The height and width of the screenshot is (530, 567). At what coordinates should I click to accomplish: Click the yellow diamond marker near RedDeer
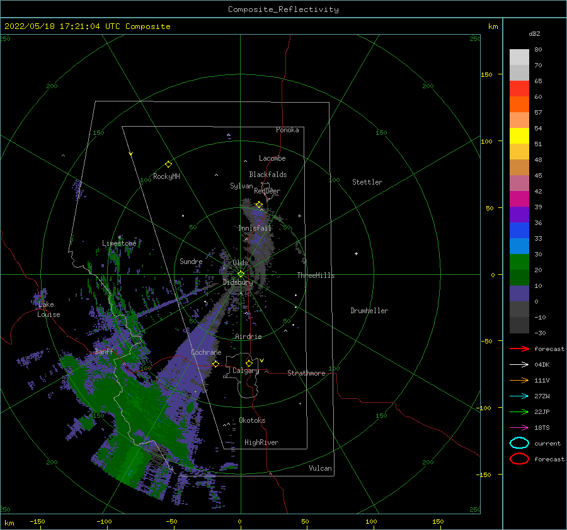pos(260,205)
